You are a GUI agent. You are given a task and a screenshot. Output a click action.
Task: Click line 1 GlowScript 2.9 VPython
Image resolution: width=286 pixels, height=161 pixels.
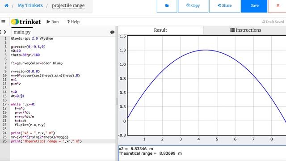[x=32, y=38]
